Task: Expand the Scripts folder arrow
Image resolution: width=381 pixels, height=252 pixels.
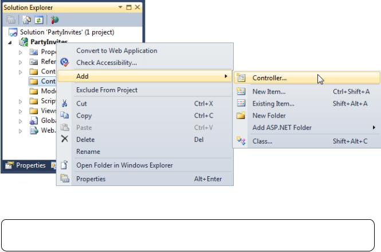Action: click(x=21, y=101)
